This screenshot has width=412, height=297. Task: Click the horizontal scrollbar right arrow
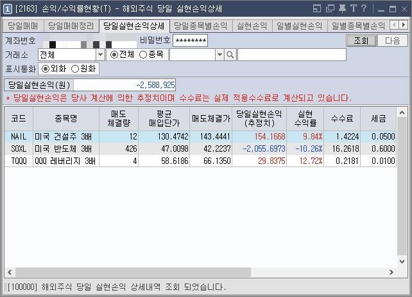click(391, 273)
